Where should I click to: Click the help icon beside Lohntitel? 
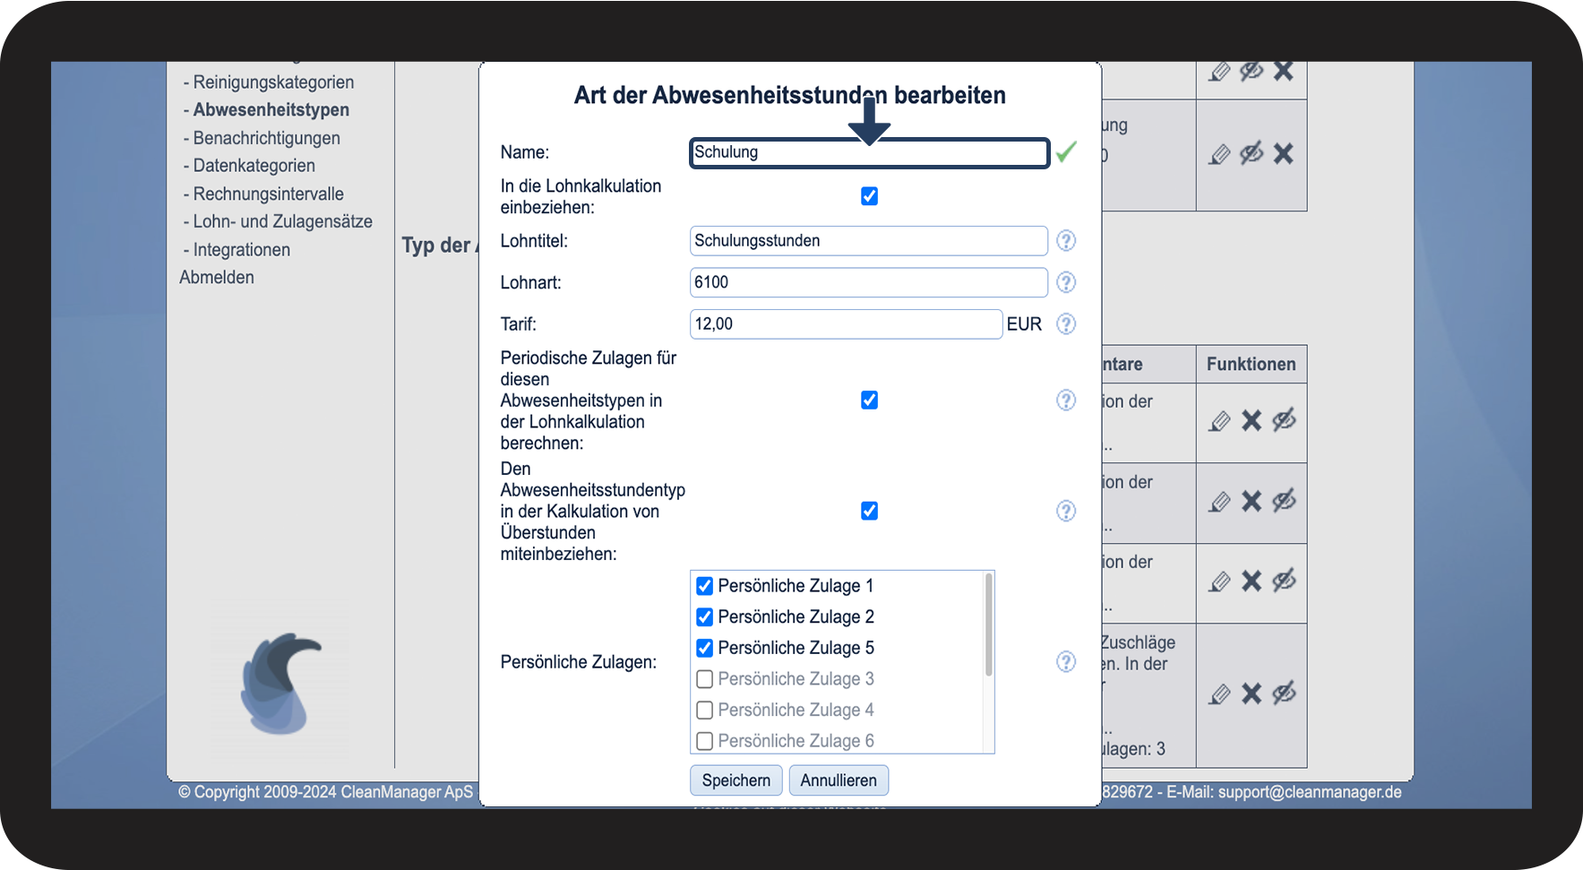(x=1065, y=241)
